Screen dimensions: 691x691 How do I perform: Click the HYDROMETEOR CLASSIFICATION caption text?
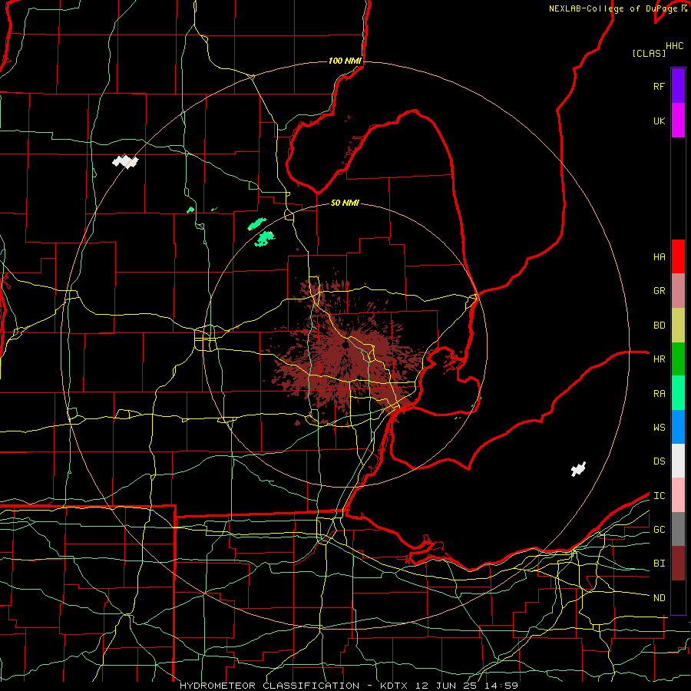269,686
